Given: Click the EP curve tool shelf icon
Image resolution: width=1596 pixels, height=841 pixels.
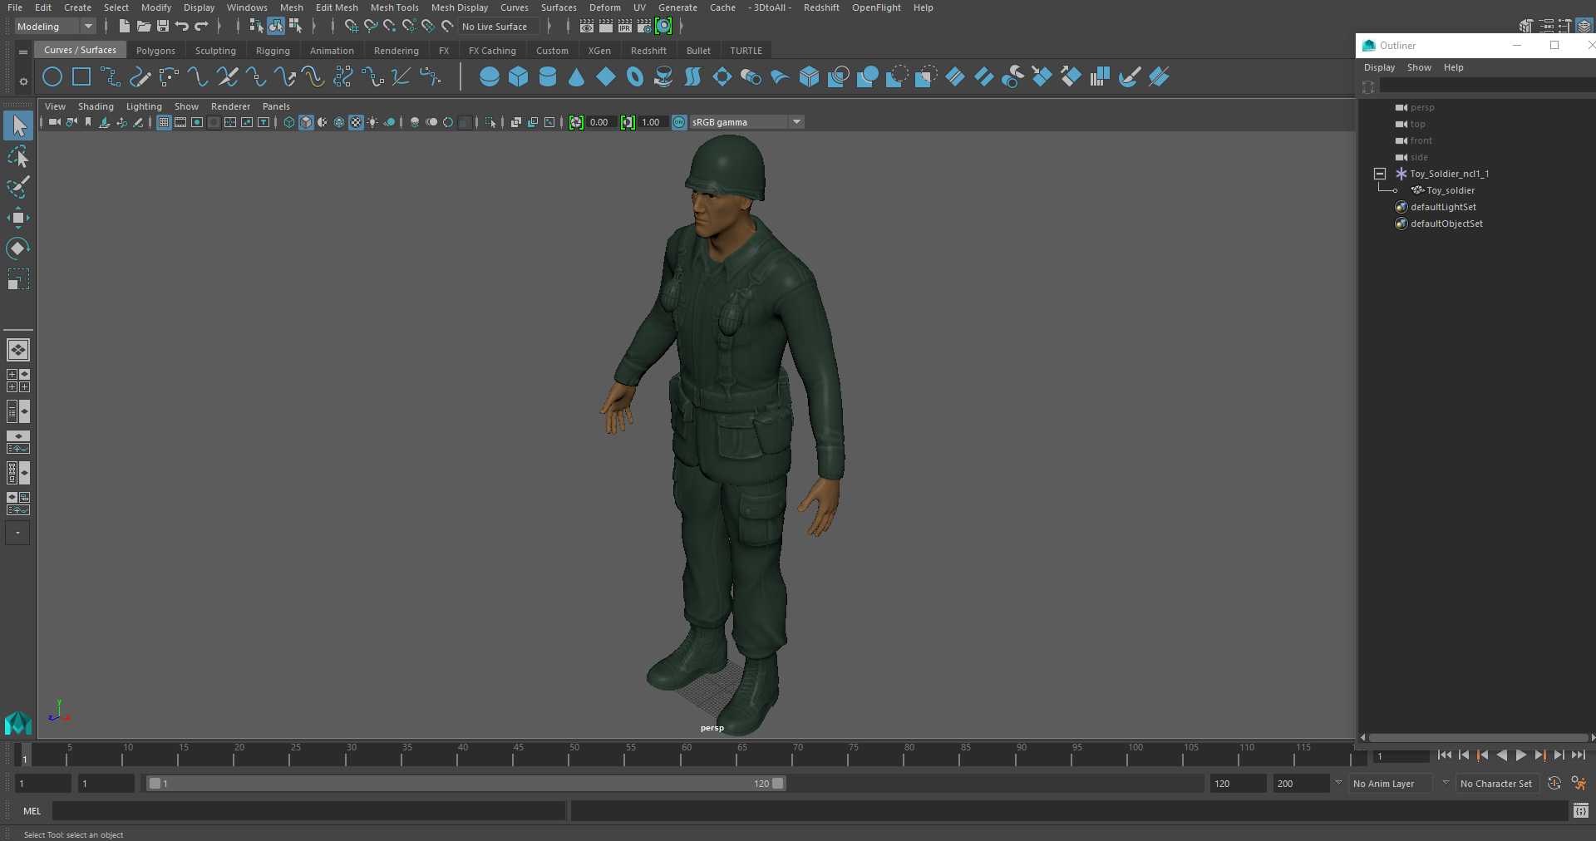Looking at the screenshot, I should (111, 77).
